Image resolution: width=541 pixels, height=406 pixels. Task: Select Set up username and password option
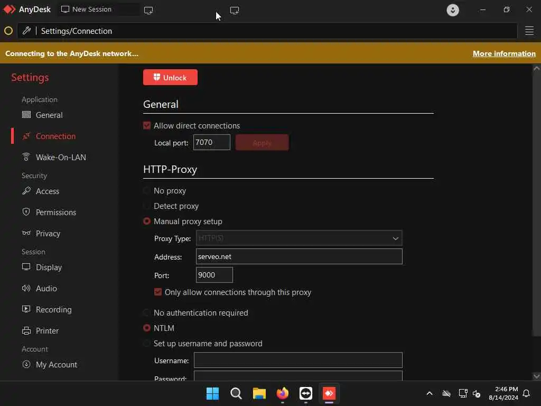point(147,344)
